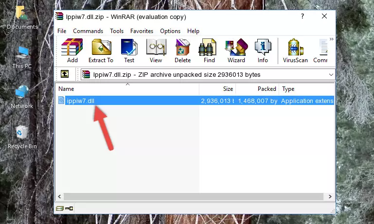Click the 2,936,013 size value
This screenshot has height=224, width=374.
217,101
